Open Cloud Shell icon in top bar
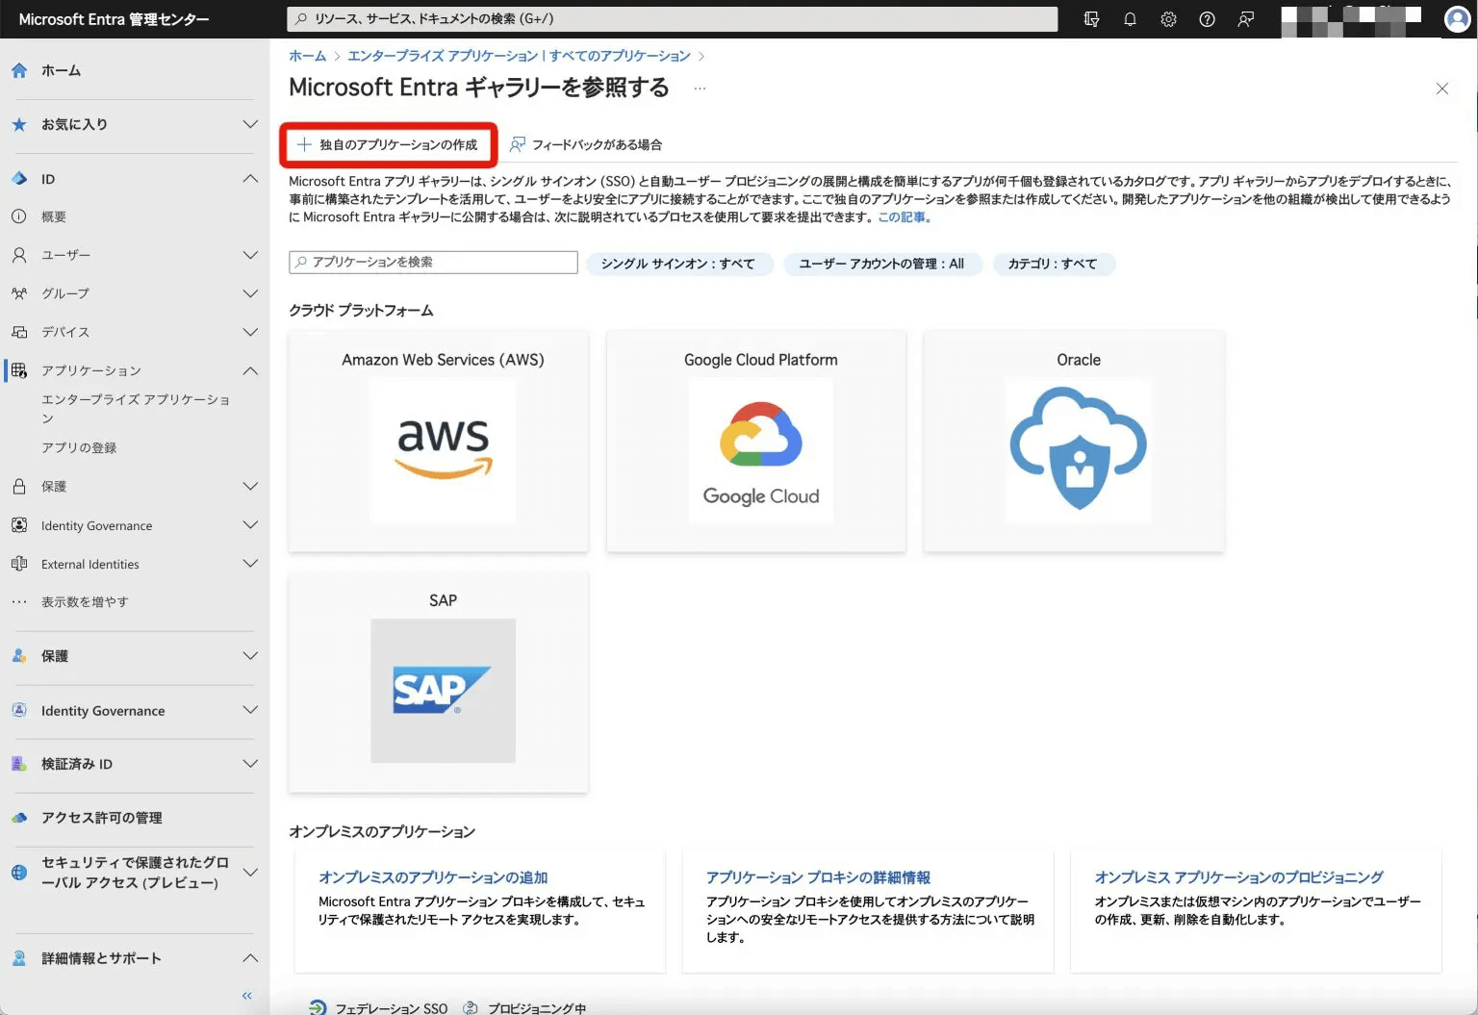Viewport: 1478px width, 1015px height. (x=1091, y=19)
